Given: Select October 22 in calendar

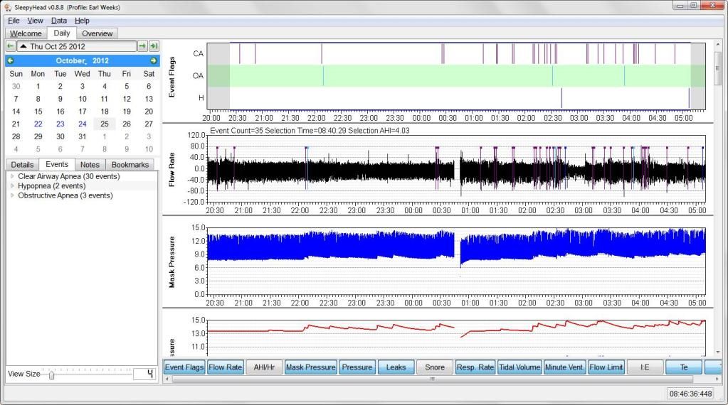Looking at the screenshot, I should (x=38, y=124).
